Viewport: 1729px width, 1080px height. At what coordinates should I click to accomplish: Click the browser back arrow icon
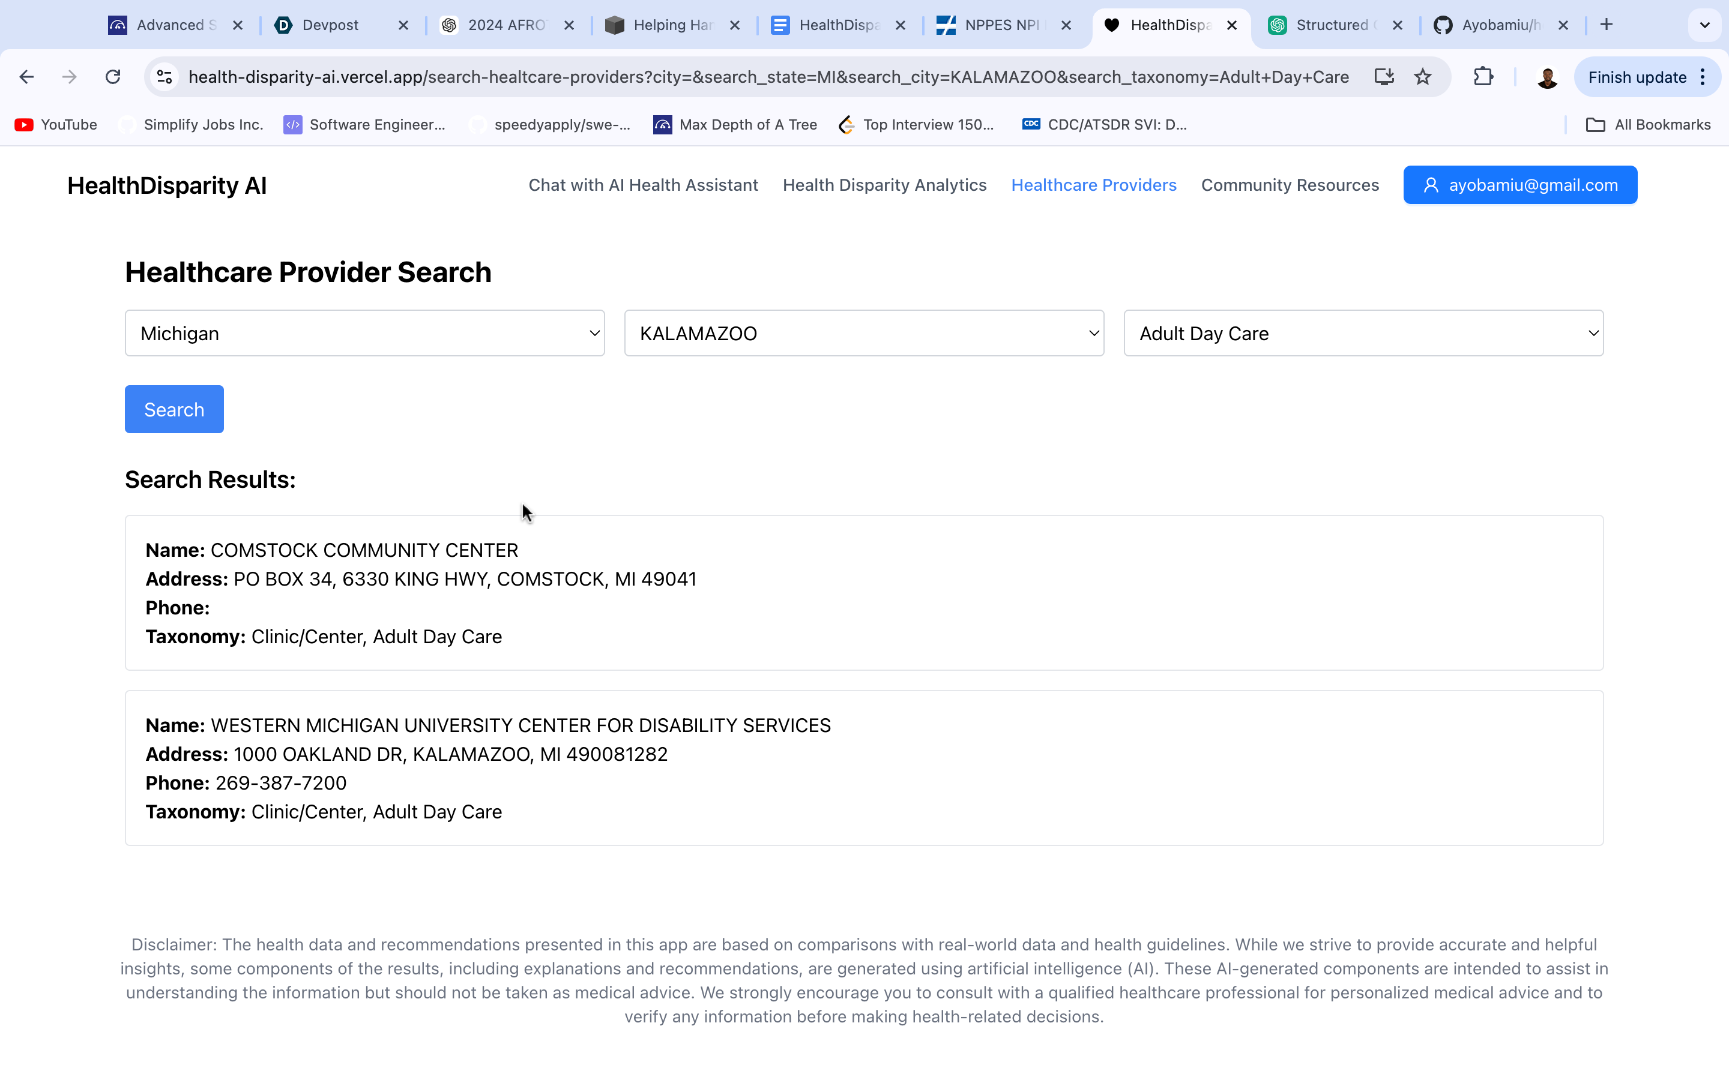[26, 77]
